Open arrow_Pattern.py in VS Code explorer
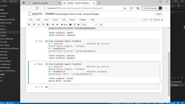 pyautogui.click(x=7, y=38)
